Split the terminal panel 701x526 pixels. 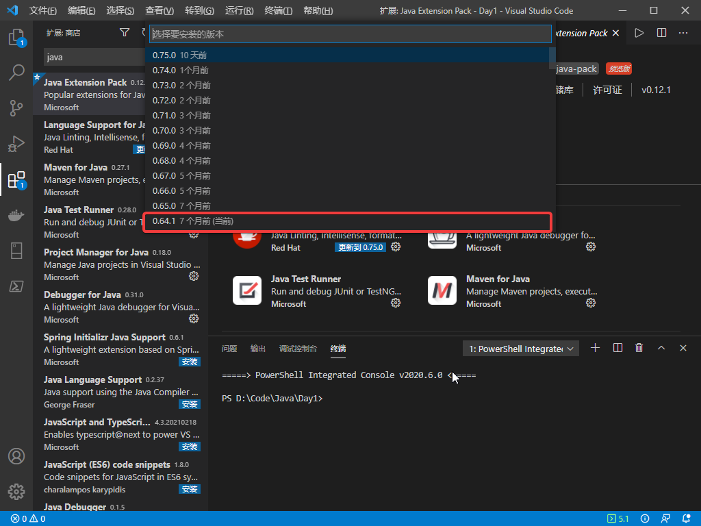[617, 348]
